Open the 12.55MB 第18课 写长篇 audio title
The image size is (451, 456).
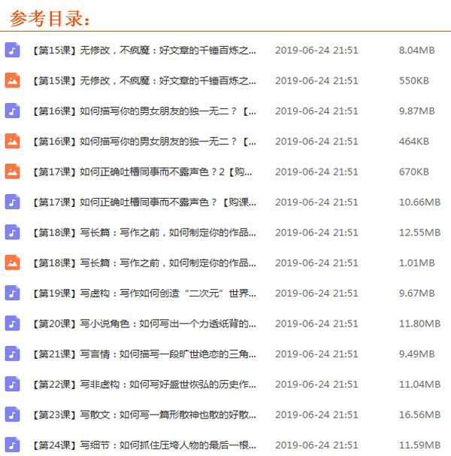144,233
